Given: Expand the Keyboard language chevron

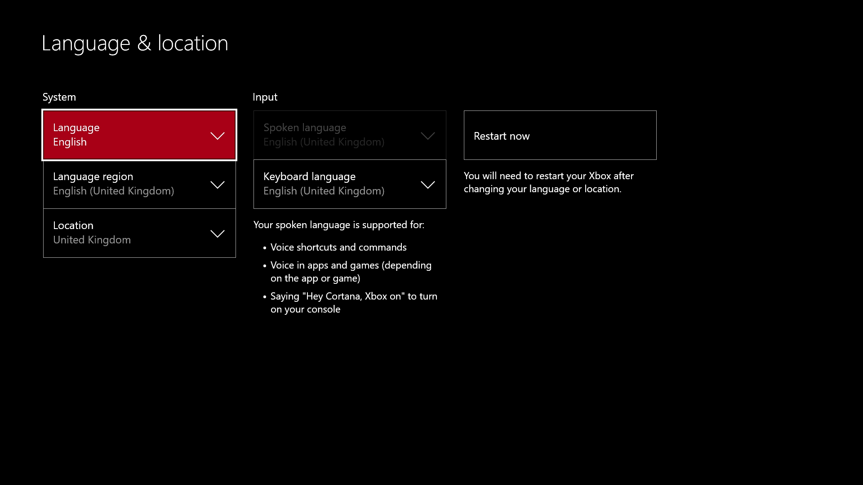Looking at the screenshot, I should tap(427, 184).
